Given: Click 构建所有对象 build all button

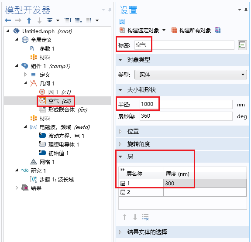Looking at the screenshot, I should pos(191,30).
